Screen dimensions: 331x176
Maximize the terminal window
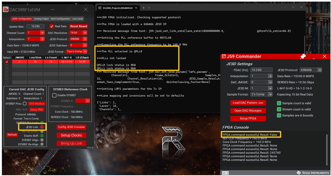pyautogui.click(x=293, y=7)
